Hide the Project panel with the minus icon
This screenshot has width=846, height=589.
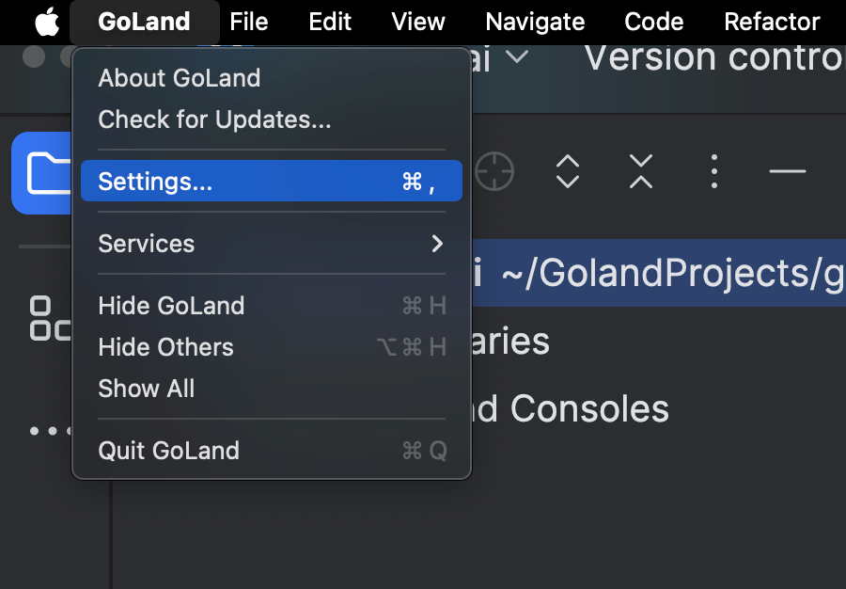click(x=787, y=171)
